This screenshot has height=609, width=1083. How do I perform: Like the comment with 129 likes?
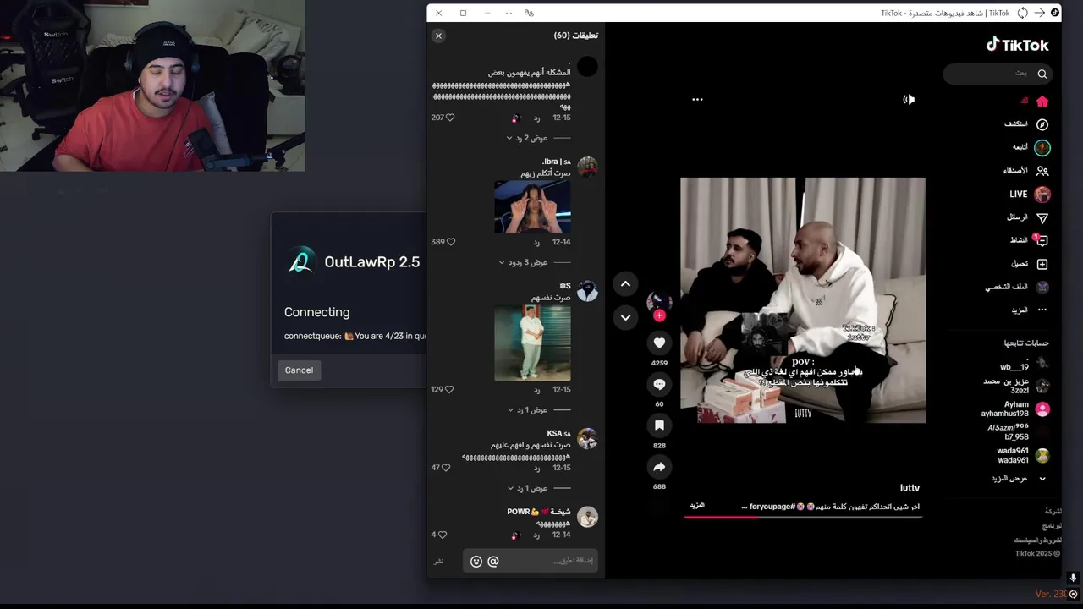click(449, 390)
